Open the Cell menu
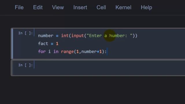Viewport: 185px width, 104px height. click(x=101, y=8)
